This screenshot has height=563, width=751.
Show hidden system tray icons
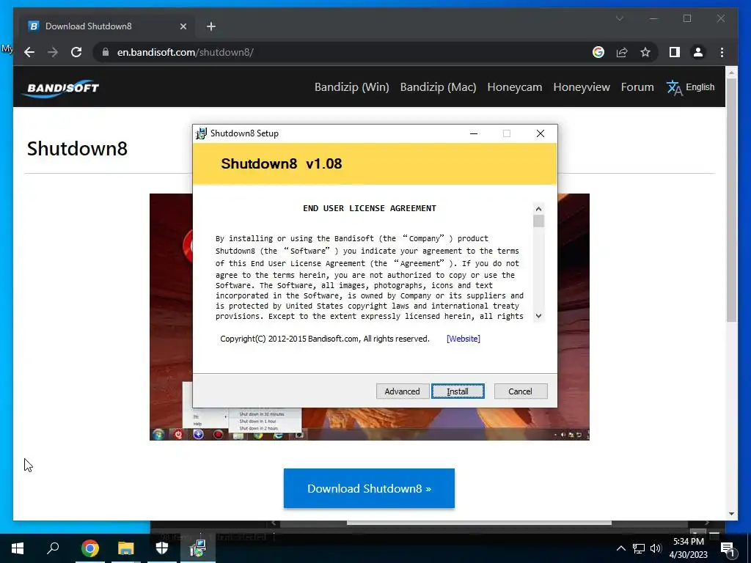[620, 548]
